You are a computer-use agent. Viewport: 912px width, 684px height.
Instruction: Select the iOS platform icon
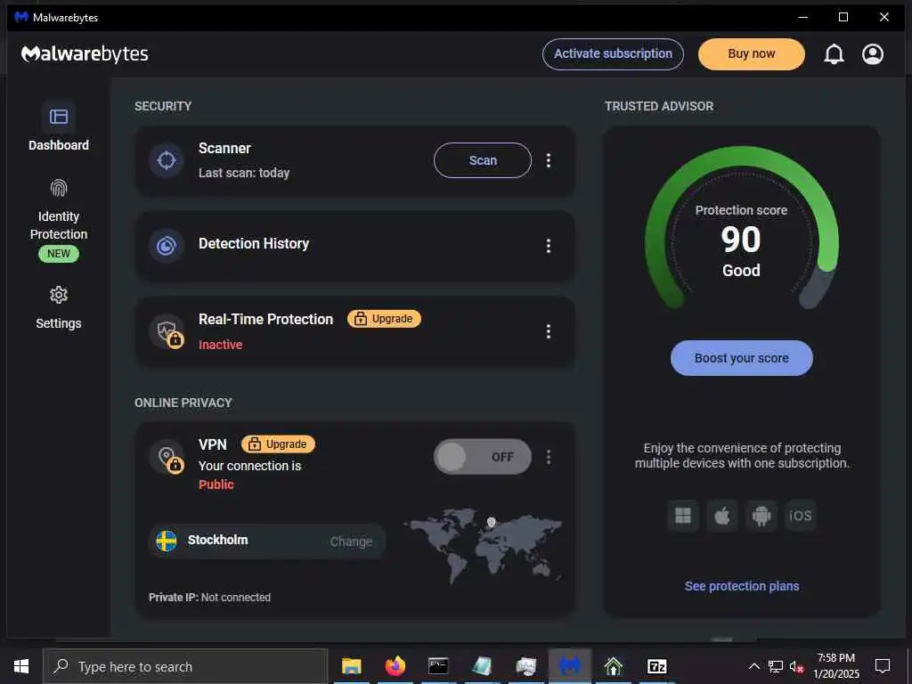point(801,516)
